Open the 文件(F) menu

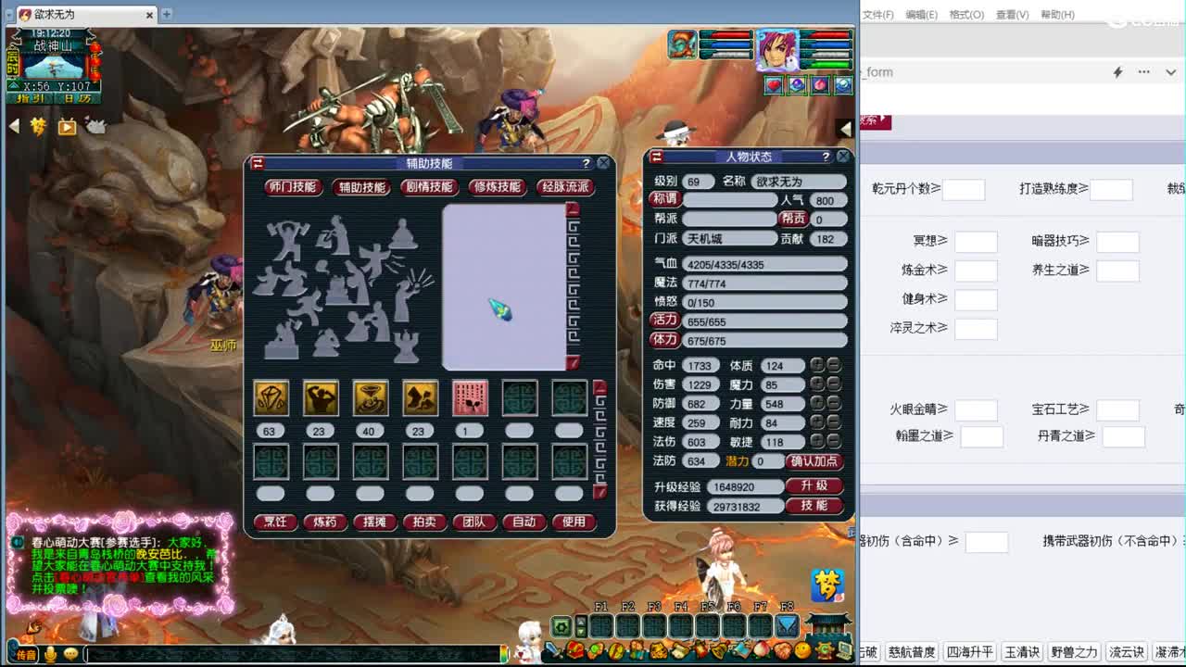pos(878,15)
